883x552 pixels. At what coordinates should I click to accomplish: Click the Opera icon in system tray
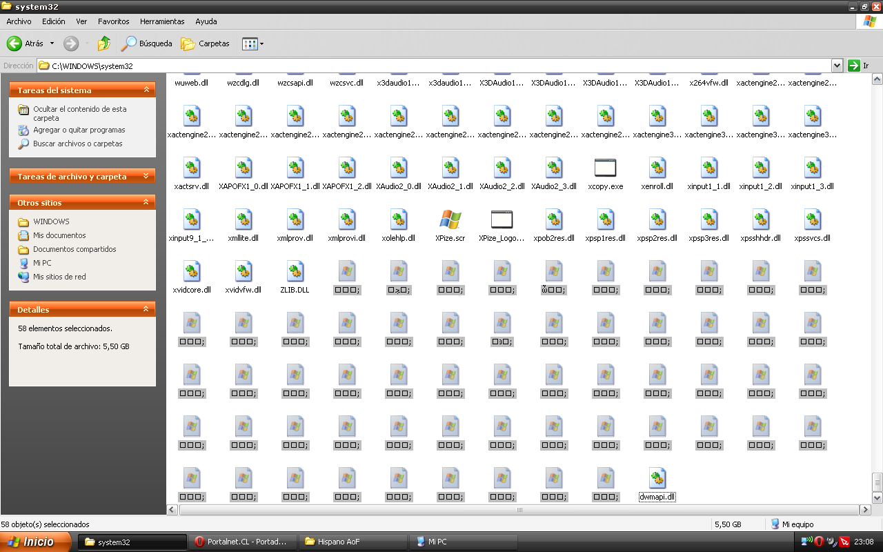(819, 542)
